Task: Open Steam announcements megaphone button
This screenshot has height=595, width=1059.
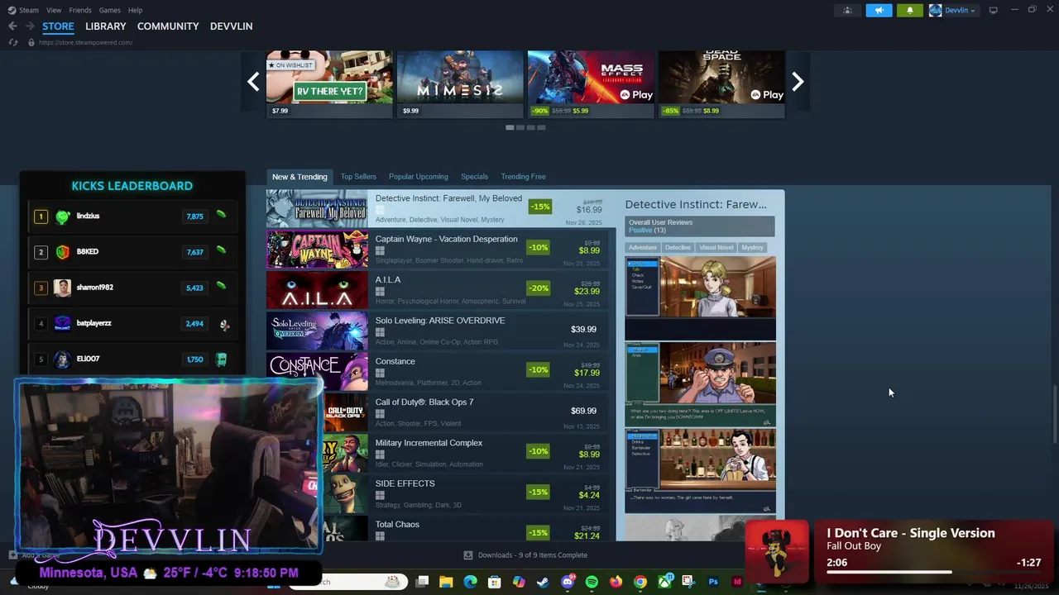Action: 879,10
